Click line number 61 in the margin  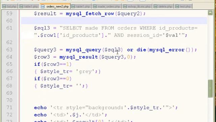coord(9,28)
